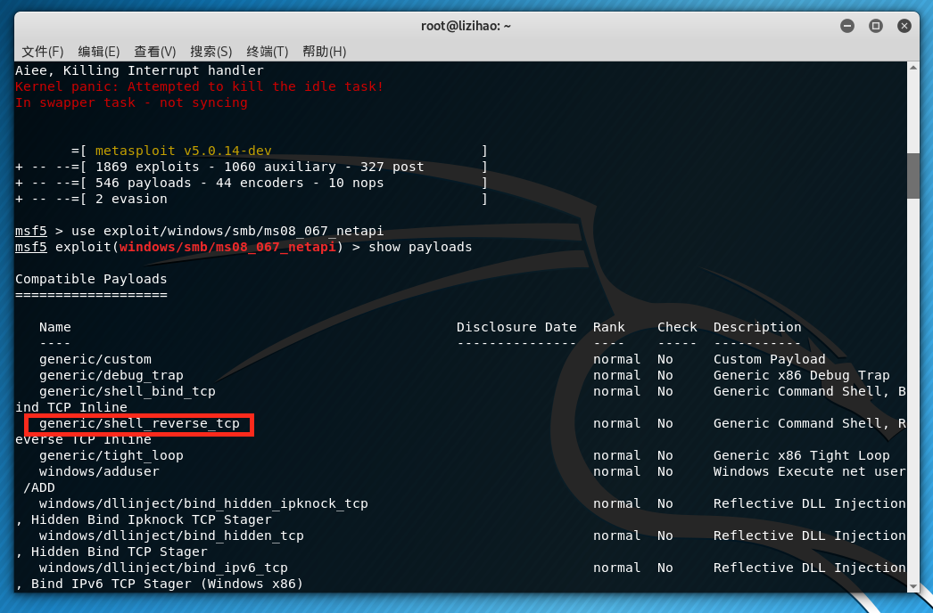Image resolution: width=933 pixels, height=613 pixels.
Task: Click 'Generic x86 Debug Trap' description
Action: tap(802, 375)
